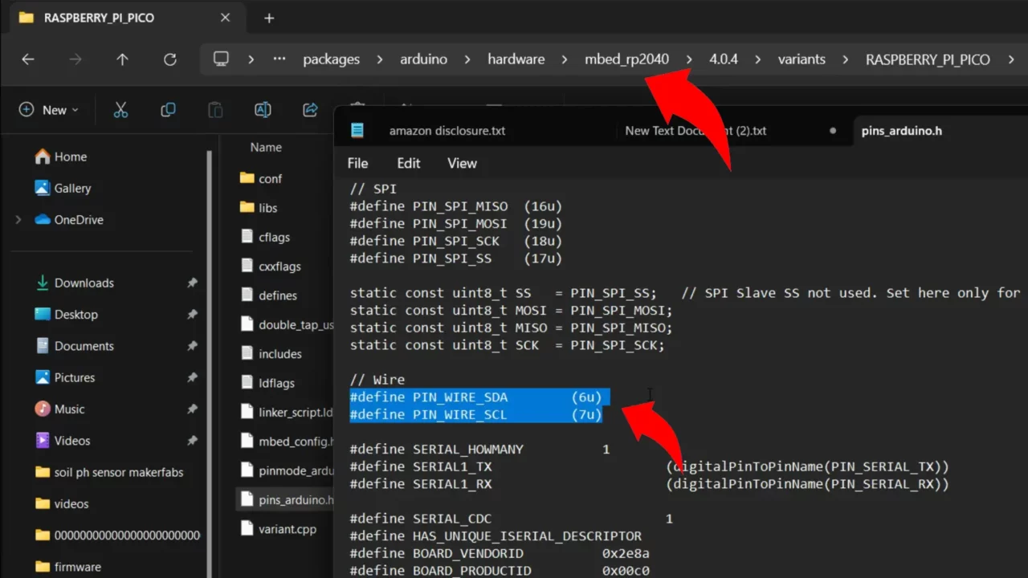
Task: Unpin Videos using its pin icon
Action: [x=192, y=441]
